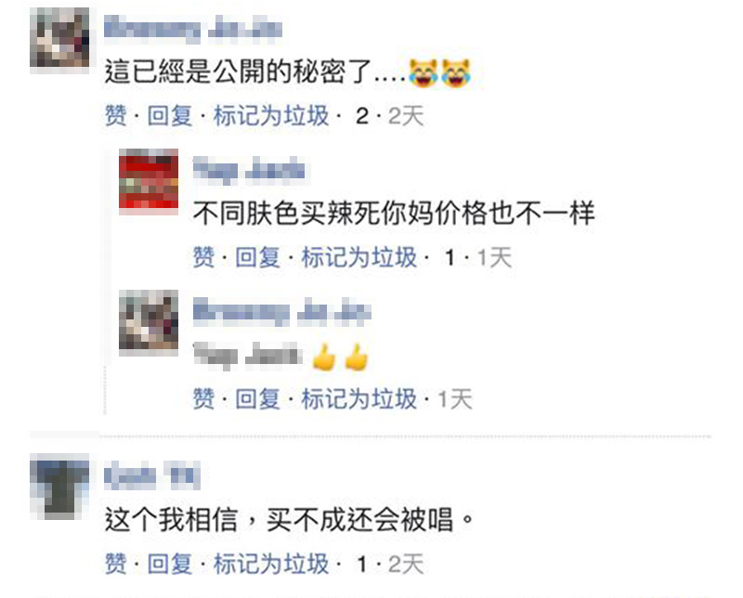This screenshot has width=743, height=598.
Task: Click the 2天 timestamp of the first comment
Action: point(406,116)
